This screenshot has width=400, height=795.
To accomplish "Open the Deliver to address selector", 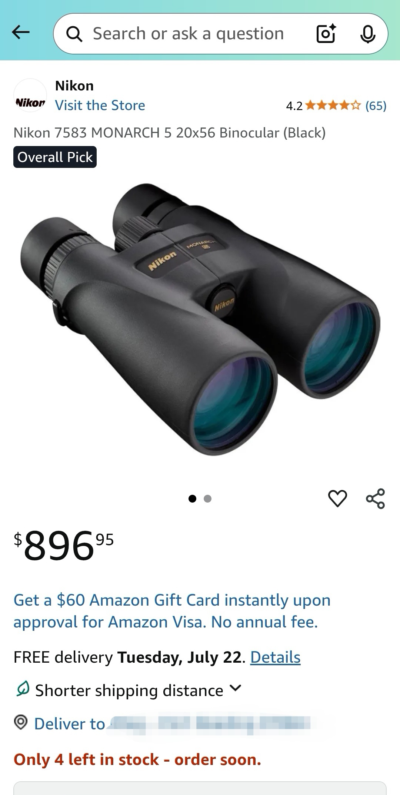I will 172,723.
